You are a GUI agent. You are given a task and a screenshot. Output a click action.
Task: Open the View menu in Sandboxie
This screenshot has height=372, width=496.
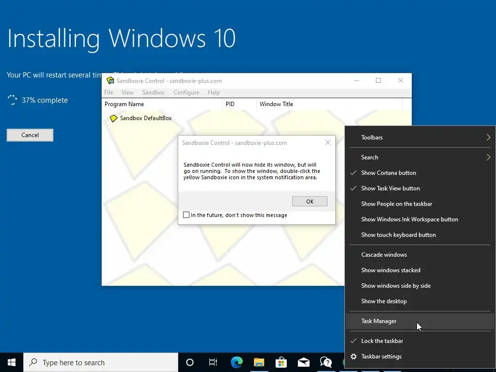(127, 93)
